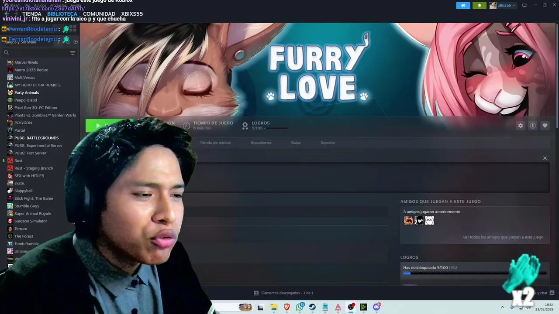Click Surgeon Simulator game icon
The image size is (559, 314).
point(10,221)
